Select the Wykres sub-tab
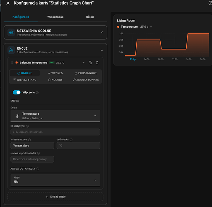This screenshot has height=207, width=212. click(55, 73)
